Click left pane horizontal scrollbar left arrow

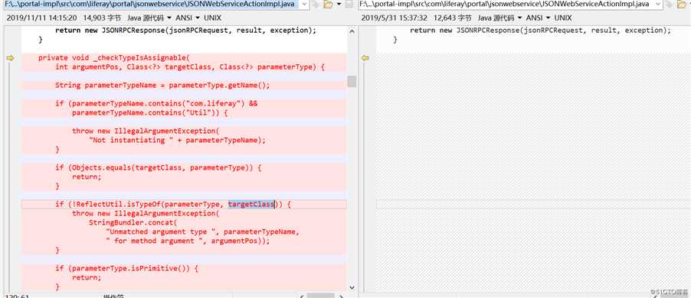point(303,296)
